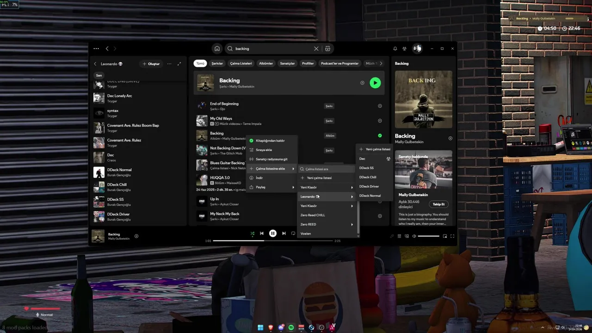This screenshot has height=333, width=592.
Task: Select the Çalma Listeleri filter chip
Action: 241,63
